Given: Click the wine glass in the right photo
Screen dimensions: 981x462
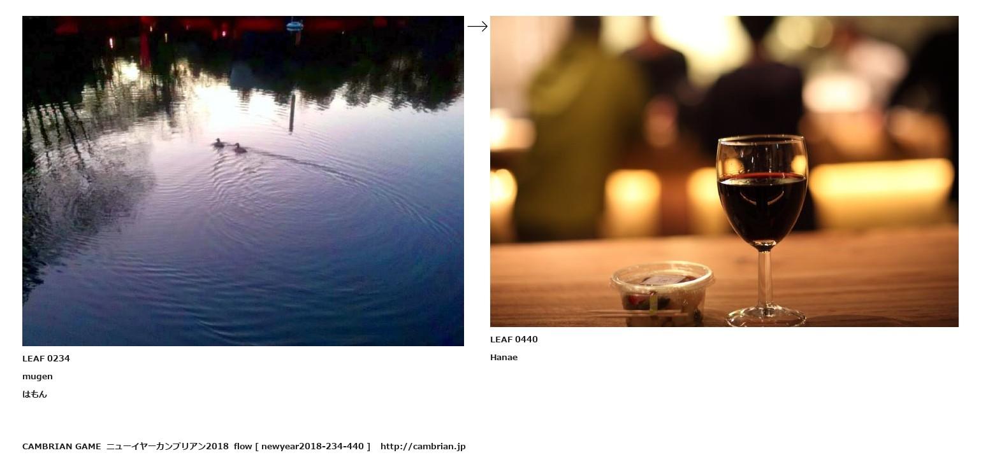Looking at the screenshot, I should (x=762, y=230).
